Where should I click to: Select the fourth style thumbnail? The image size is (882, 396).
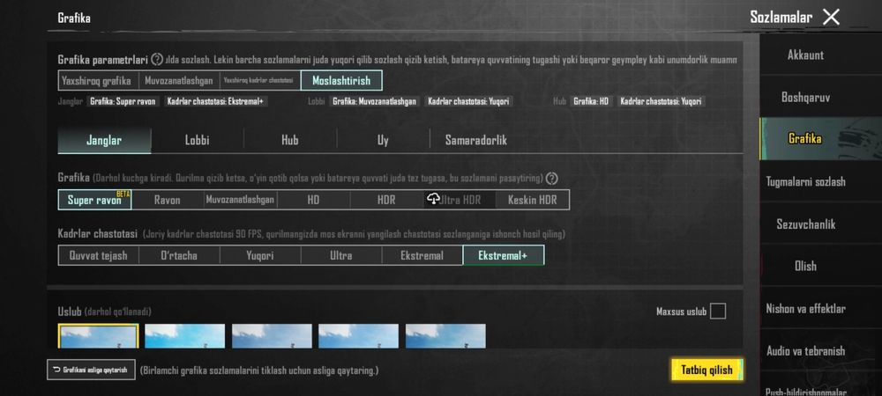[x=358, y=335]
